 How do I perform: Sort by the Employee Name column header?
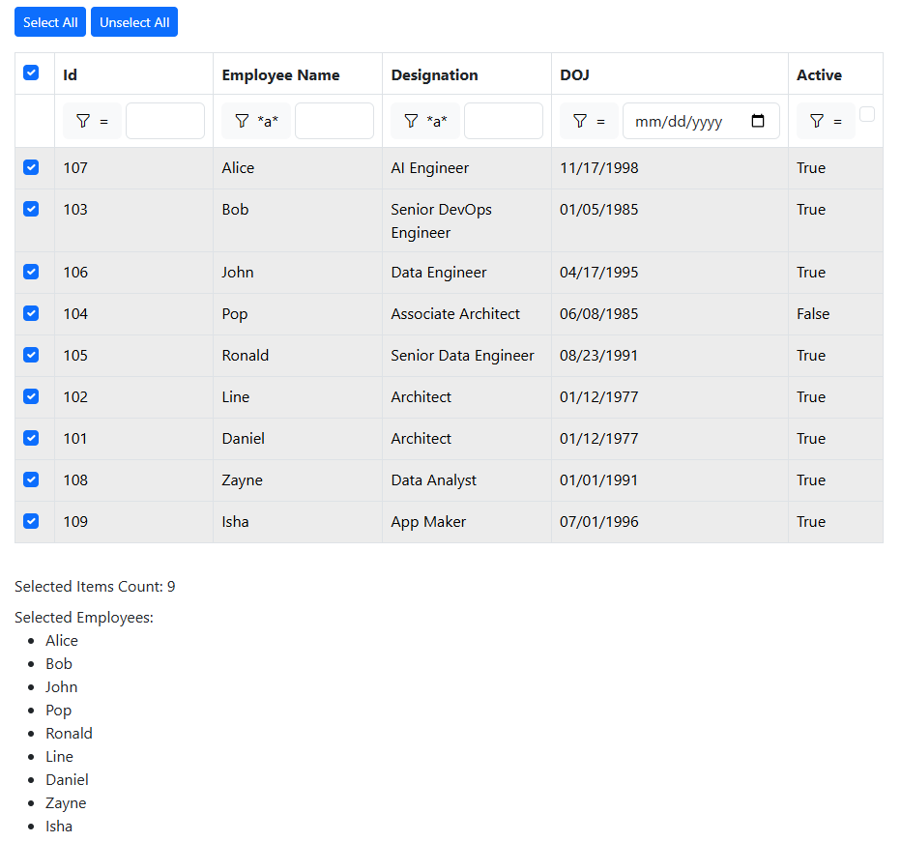pos(279,74)
